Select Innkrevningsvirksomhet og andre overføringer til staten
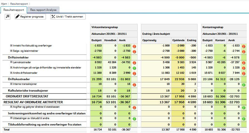The height and width of the screenshot is (133, 249). pos(47,113)
